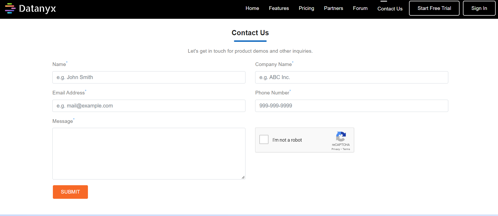
Task: Click the Datanyx logo icon
Action: [x=10, y=8]
